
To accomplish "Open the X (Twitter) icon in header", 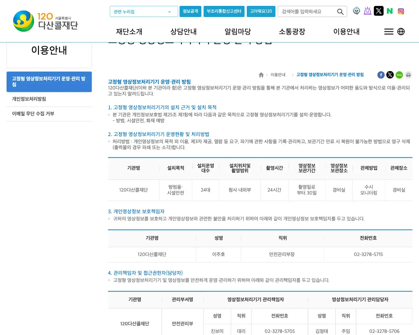I will [379, 11].
